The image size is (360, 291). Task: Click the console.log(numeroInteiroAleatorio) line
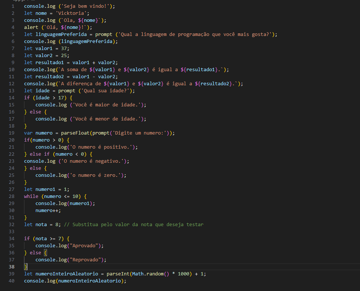tap(75, 281)
